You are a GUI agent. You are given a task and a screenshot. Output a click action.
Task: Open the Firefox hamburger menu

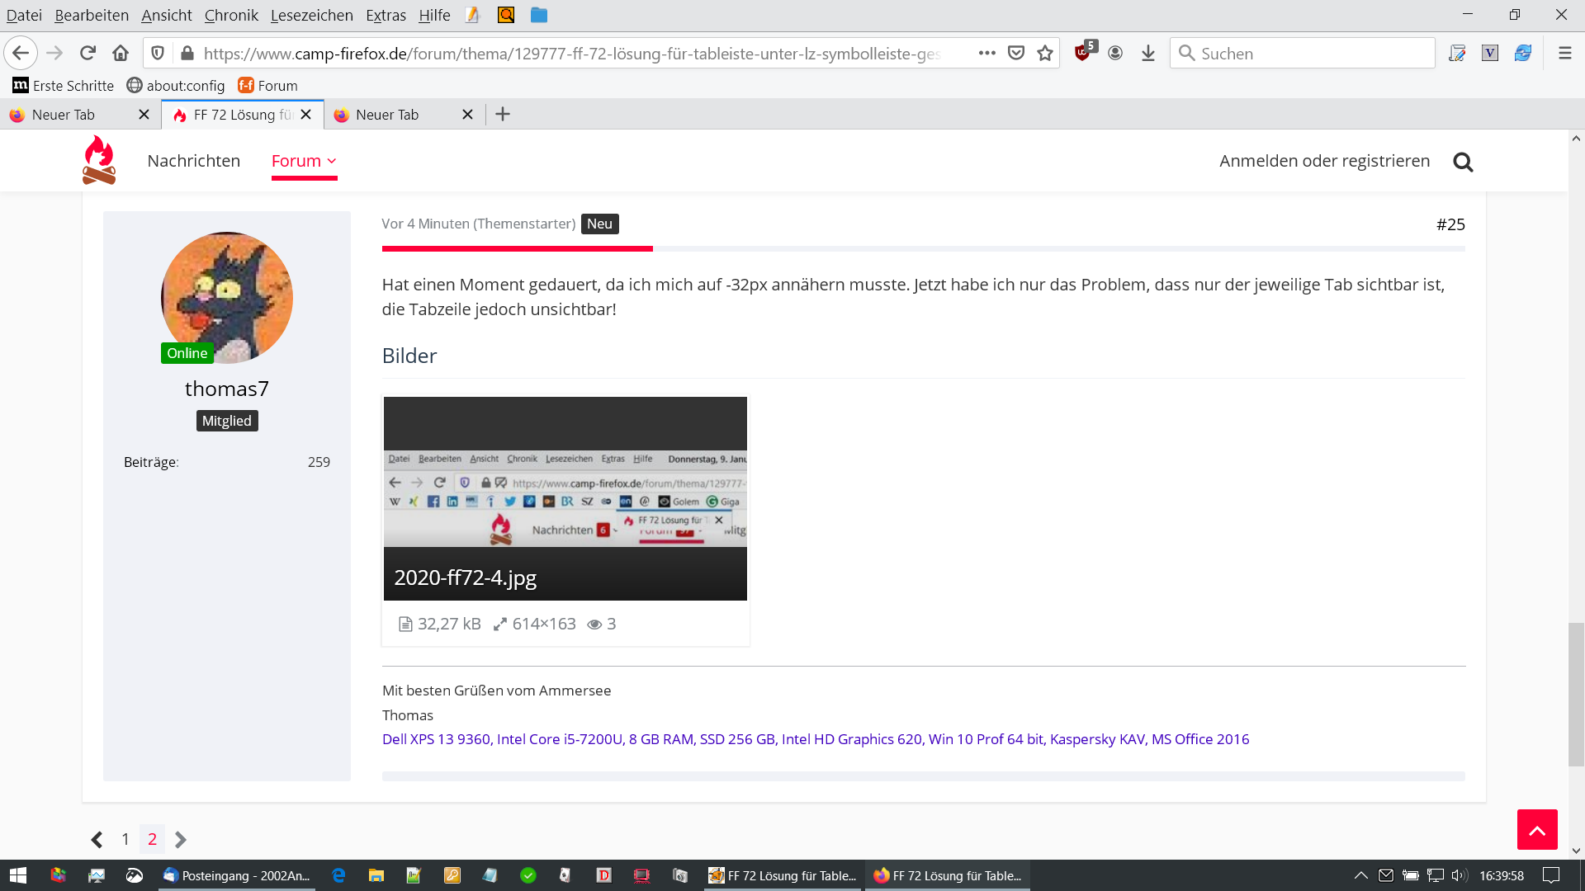1564,54
